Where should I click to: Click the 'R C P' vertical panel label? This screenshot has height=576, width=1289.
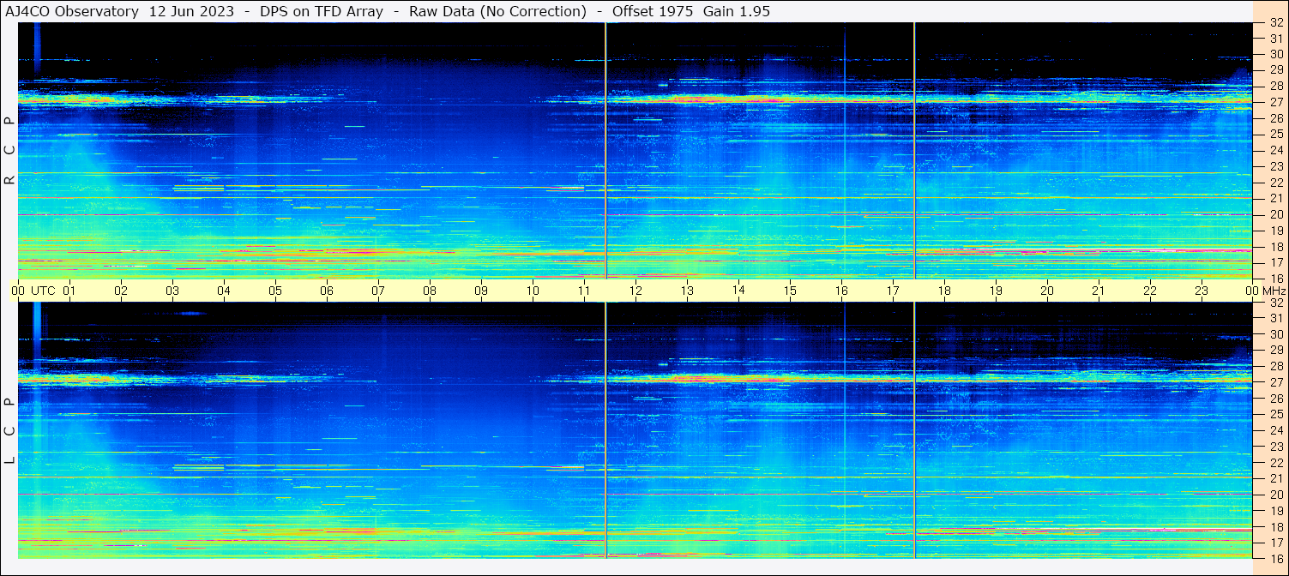pos(9,151)
